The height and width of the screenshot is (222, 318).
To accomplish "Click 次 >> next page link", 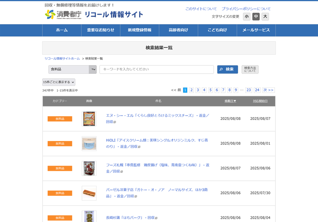I will click(x=268, y=90).
